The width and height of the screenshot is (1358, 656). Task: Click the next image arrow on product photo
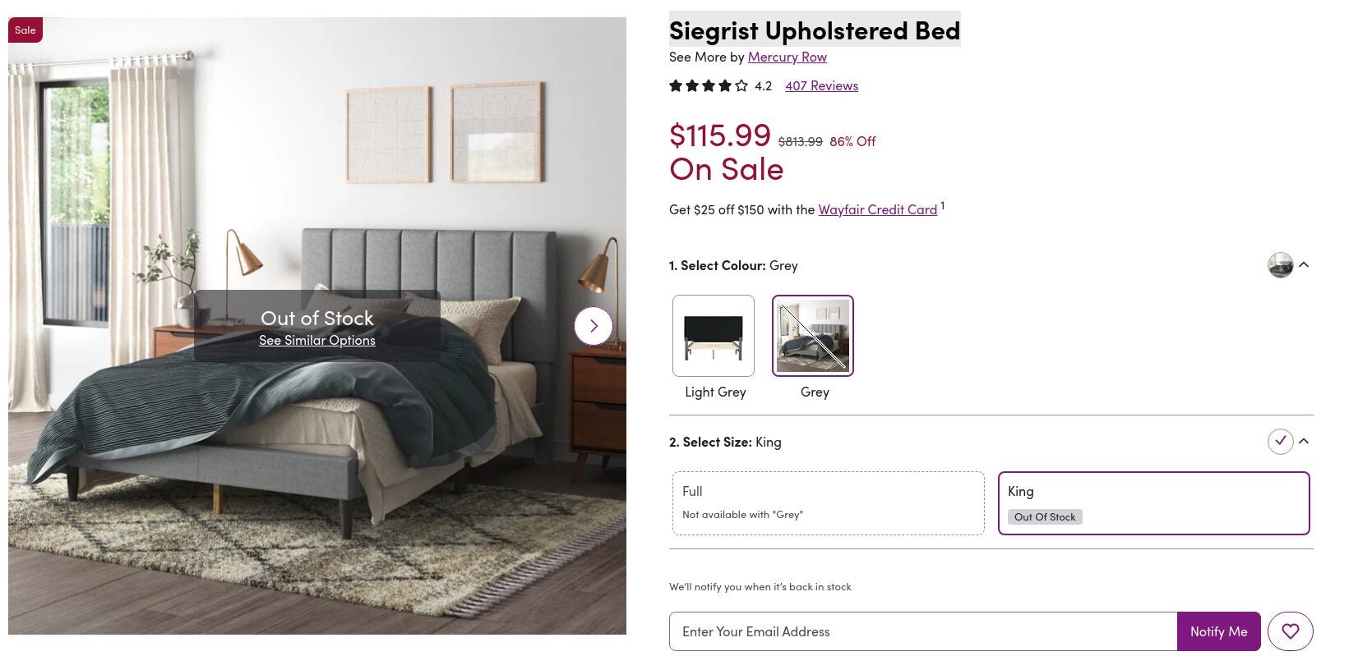pyautogui.click(x=593, y=326)
